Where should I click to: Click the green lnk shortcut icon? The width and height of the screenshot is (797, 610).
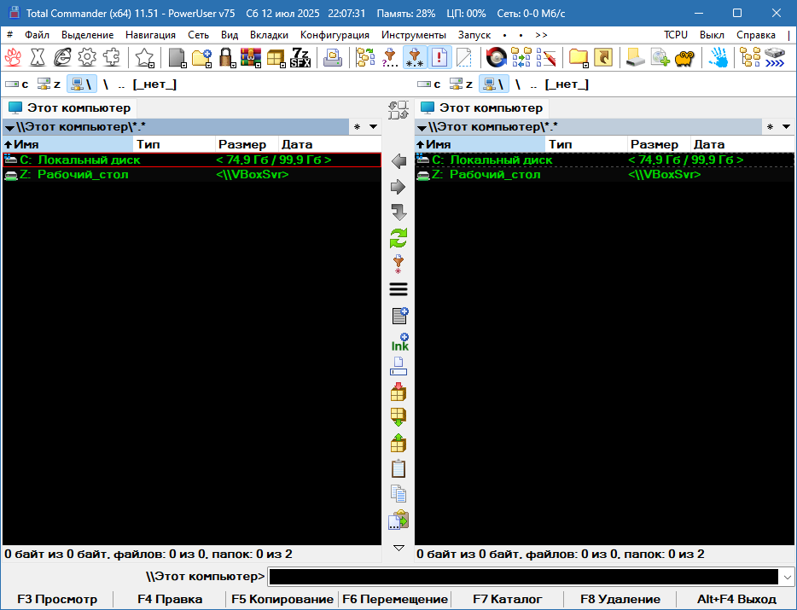[399, 342]
